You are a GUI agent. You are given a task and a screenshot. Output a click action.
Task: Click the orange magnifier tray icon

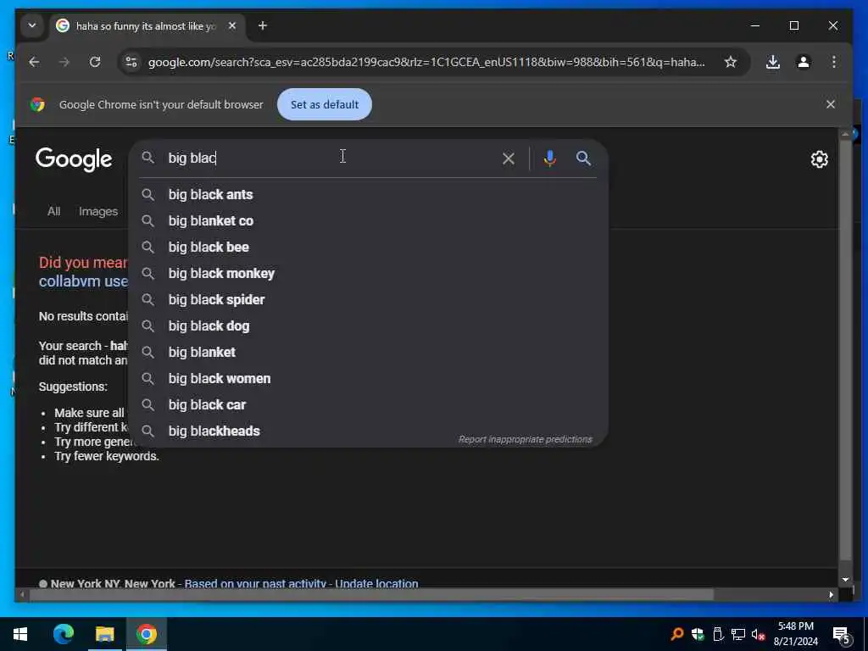[x=676, y=634]
